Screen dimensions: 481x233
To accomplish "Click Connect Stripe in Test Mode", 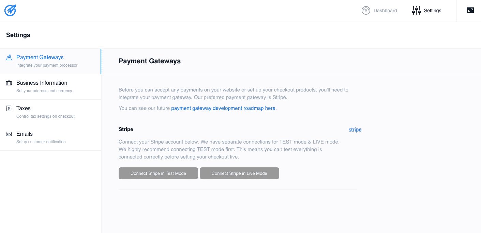I will click(x=158, y=173).
